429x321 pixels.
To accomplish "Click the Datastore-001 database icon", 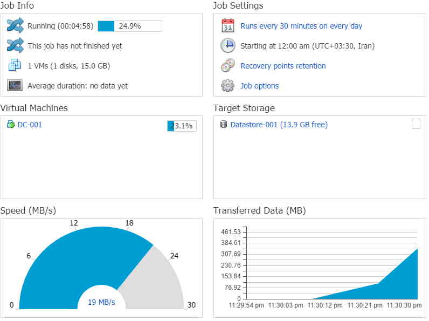I will (224, 125).
